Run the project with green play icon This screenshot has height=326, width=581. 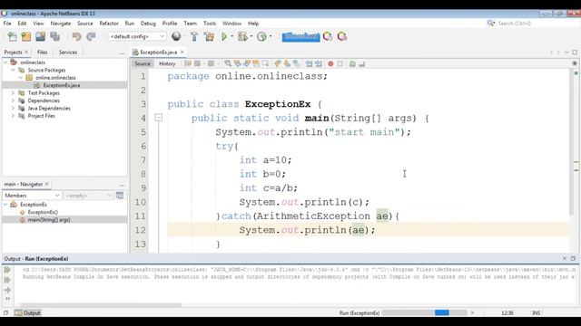pos(224,36)
